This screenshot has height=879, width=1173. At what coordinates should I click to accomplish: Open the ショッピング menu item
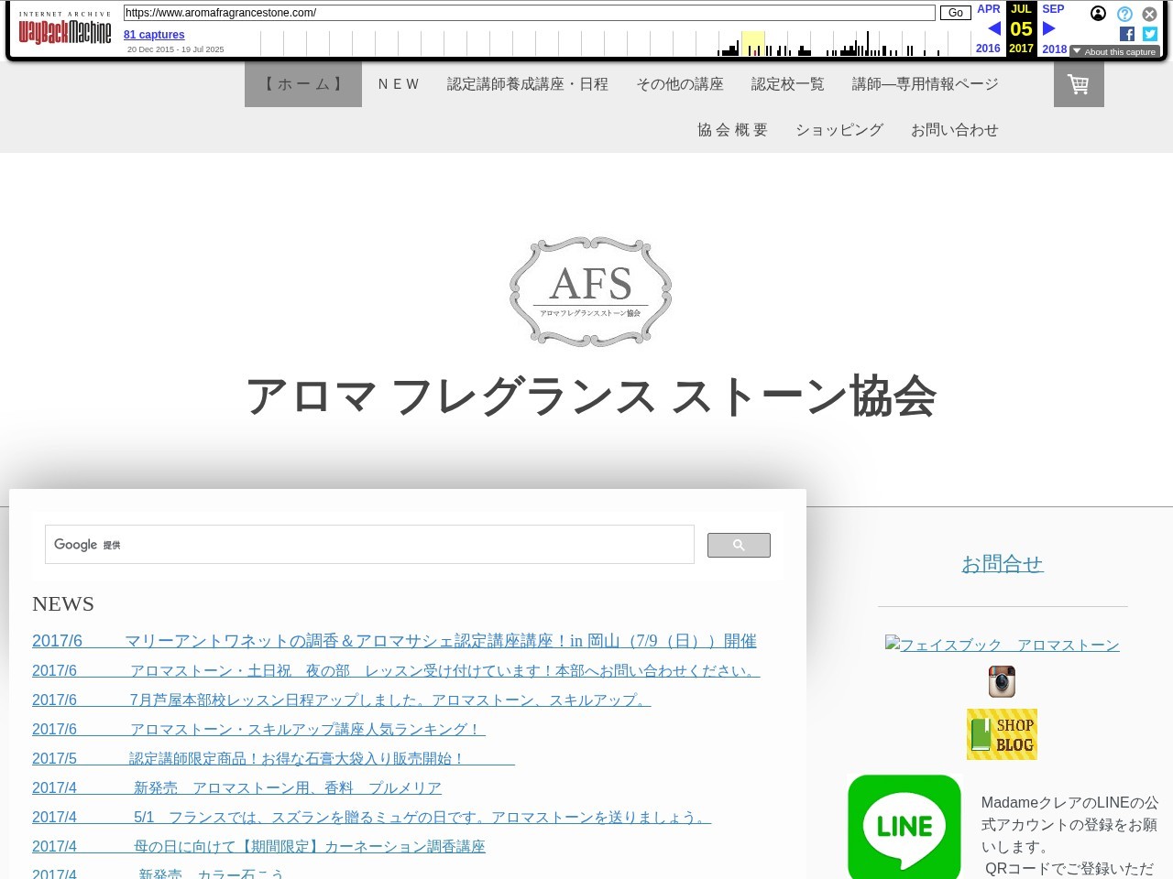coord(839,130)
